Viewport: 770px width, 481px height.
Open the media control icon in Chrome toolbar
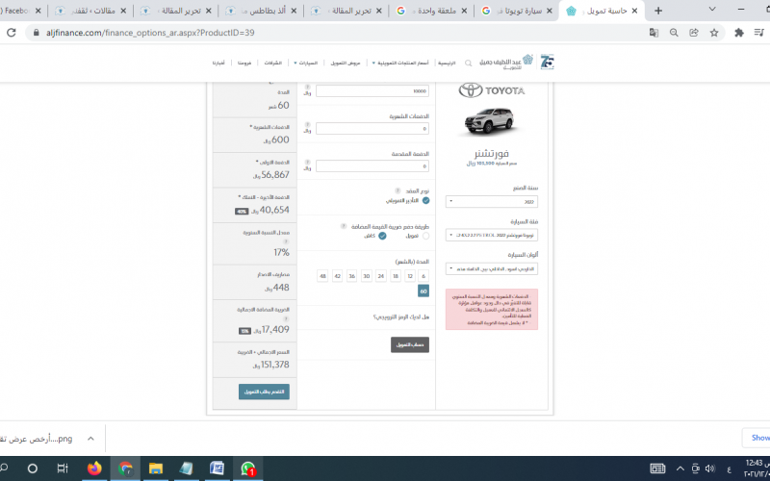[759, 33]
